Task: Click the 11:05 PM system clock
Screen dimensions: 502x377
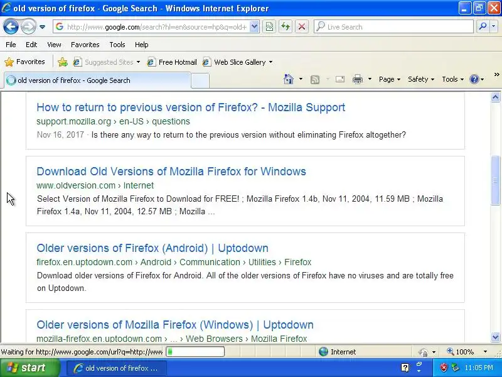Action: click(479, 368)
